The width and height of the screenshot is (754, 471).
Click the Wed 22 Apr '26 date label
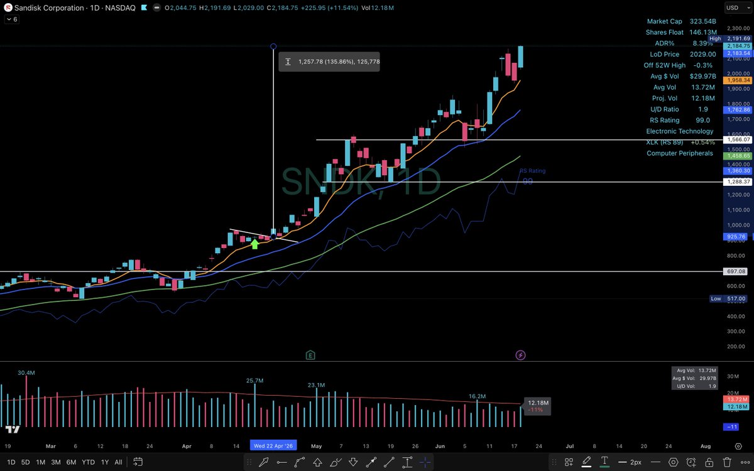273,445
